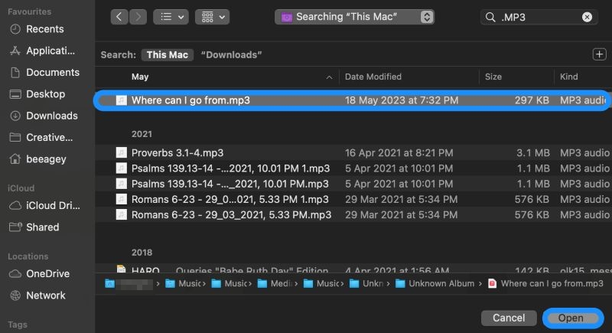The width and height of the screenshot is (612, 333).
Task: Open beeagey home folder in sidebar
Action: pyautogui.click(x=45, y=159)
